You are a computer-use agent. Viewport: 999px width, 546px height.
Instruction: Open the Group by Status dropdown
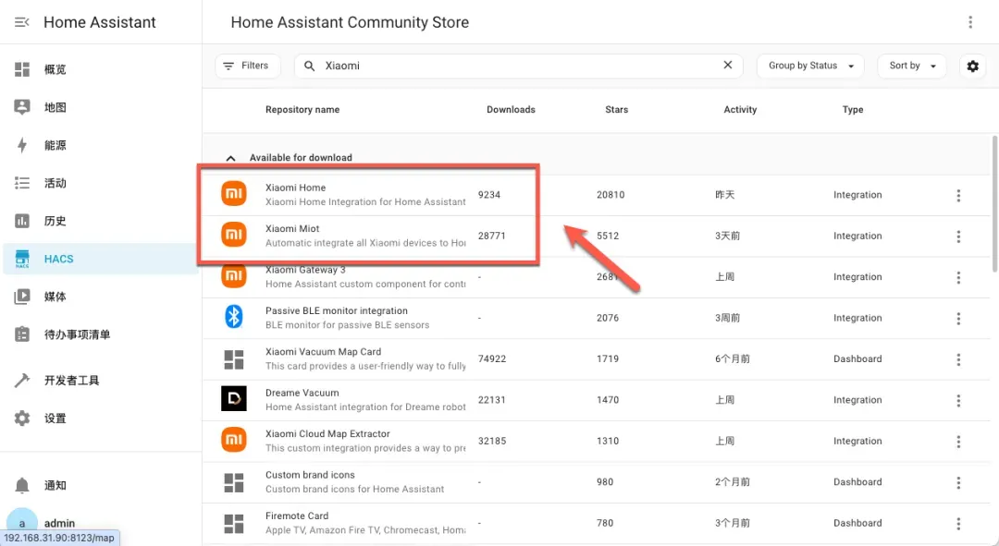pos(810,67)
